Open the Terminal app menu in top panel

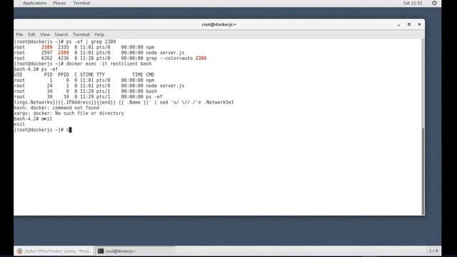[x=81, y=3]
